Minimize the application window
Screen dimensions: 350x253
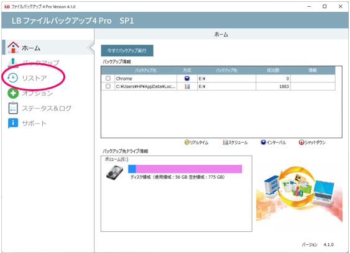click(x=309, y=6)
